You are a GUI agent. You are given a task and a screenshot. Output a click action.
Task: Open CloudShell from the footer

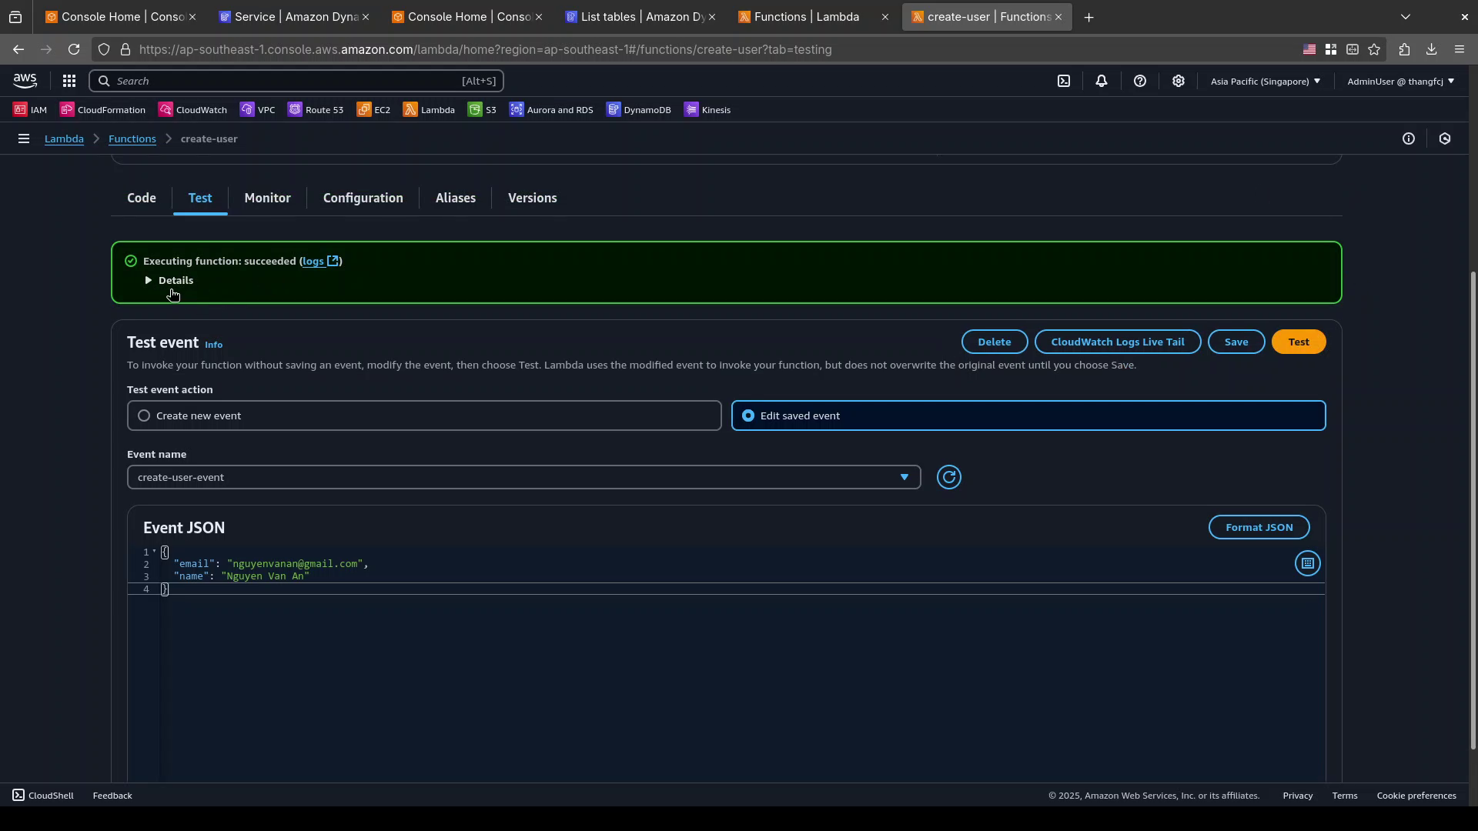[43, 796]
